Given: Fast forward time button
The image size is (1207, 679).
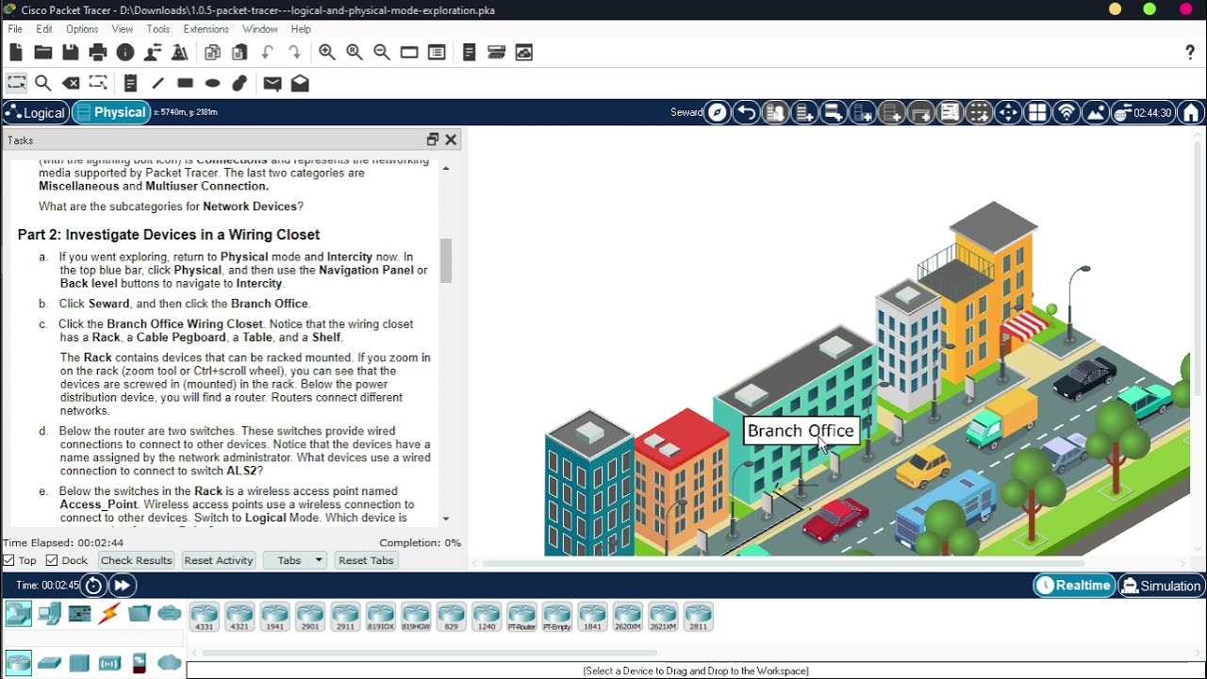Looking at the screenshot, I should (122, 586).
